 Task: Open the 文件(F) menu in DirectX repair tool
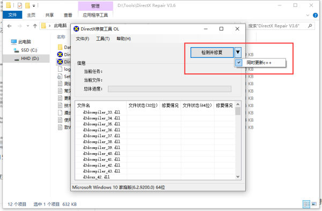click(x=82, y=39)
